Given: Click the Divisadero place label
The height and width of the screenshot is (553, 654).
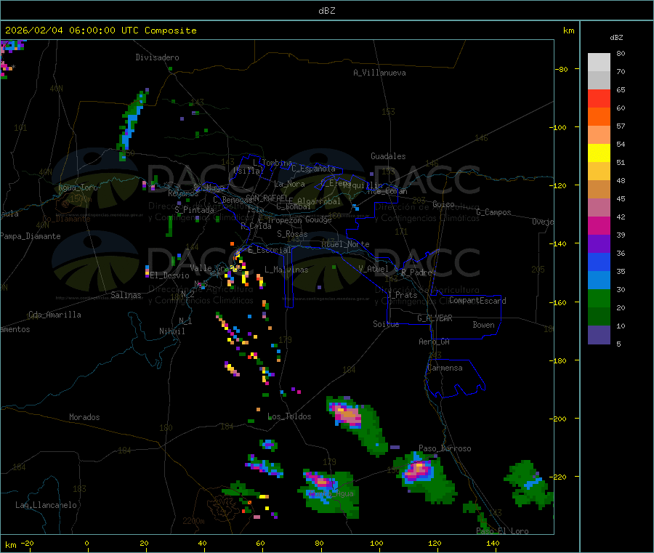Looking at the screenshot, I should (157, 57).
